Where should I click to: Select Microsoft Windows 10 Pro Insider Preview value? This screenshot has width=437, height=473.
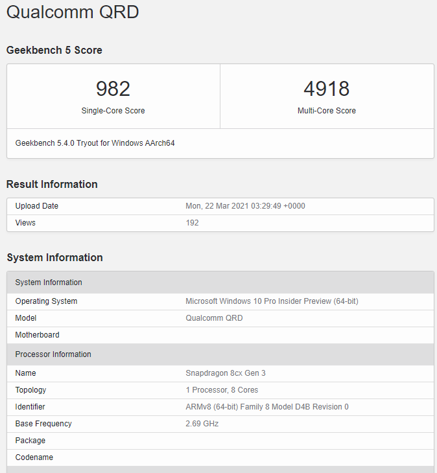click(x=272, y=301)
